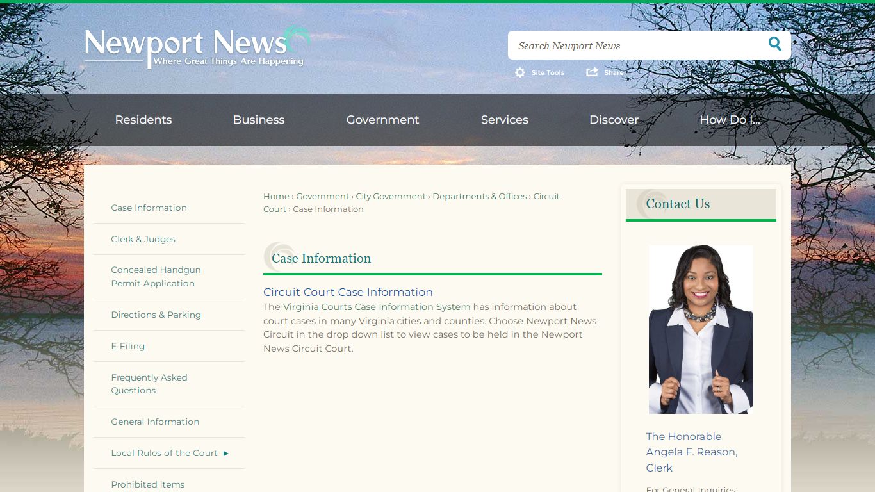The height and width of the screenshot is (492, 875).
Task: Click the Case Information page heading
Action: click(321, 258)
